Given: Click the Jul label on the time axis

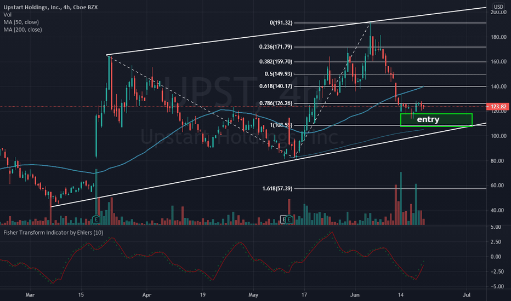Looking at the screenshot, I should click(467, 295).
